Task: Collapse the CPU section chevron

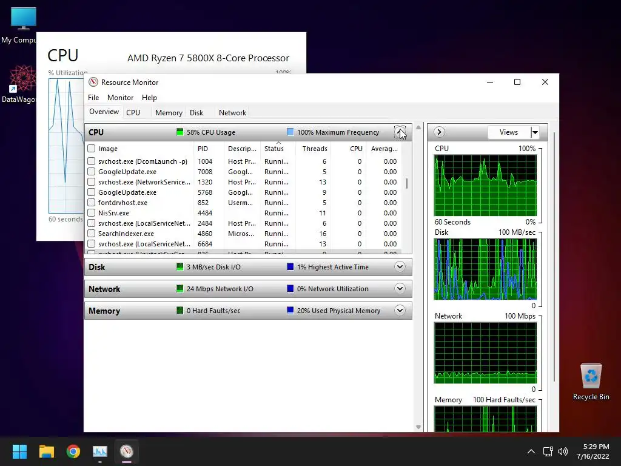Action: click(400, 132)
